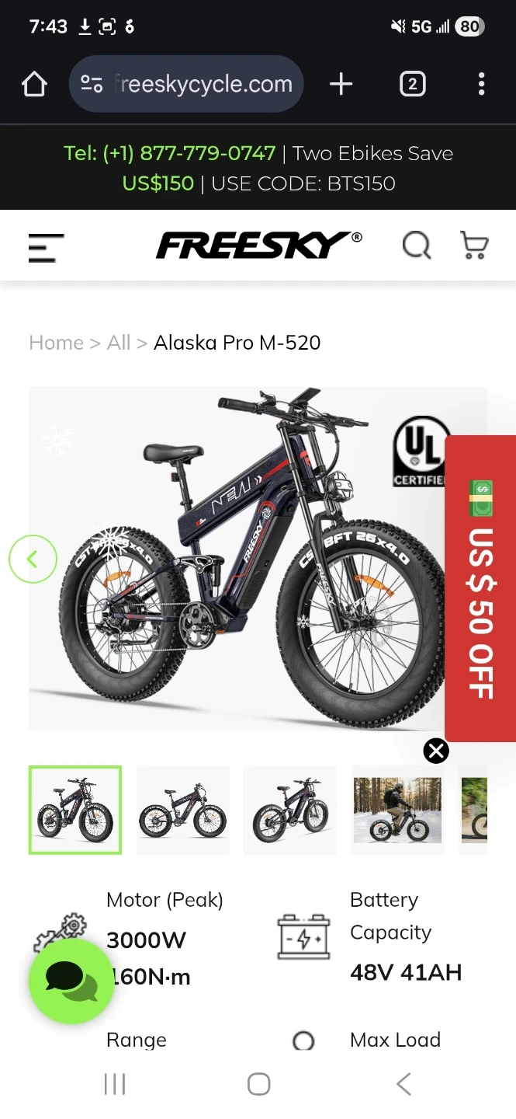View the snowy forest rider thumbnail

(397, 810)
